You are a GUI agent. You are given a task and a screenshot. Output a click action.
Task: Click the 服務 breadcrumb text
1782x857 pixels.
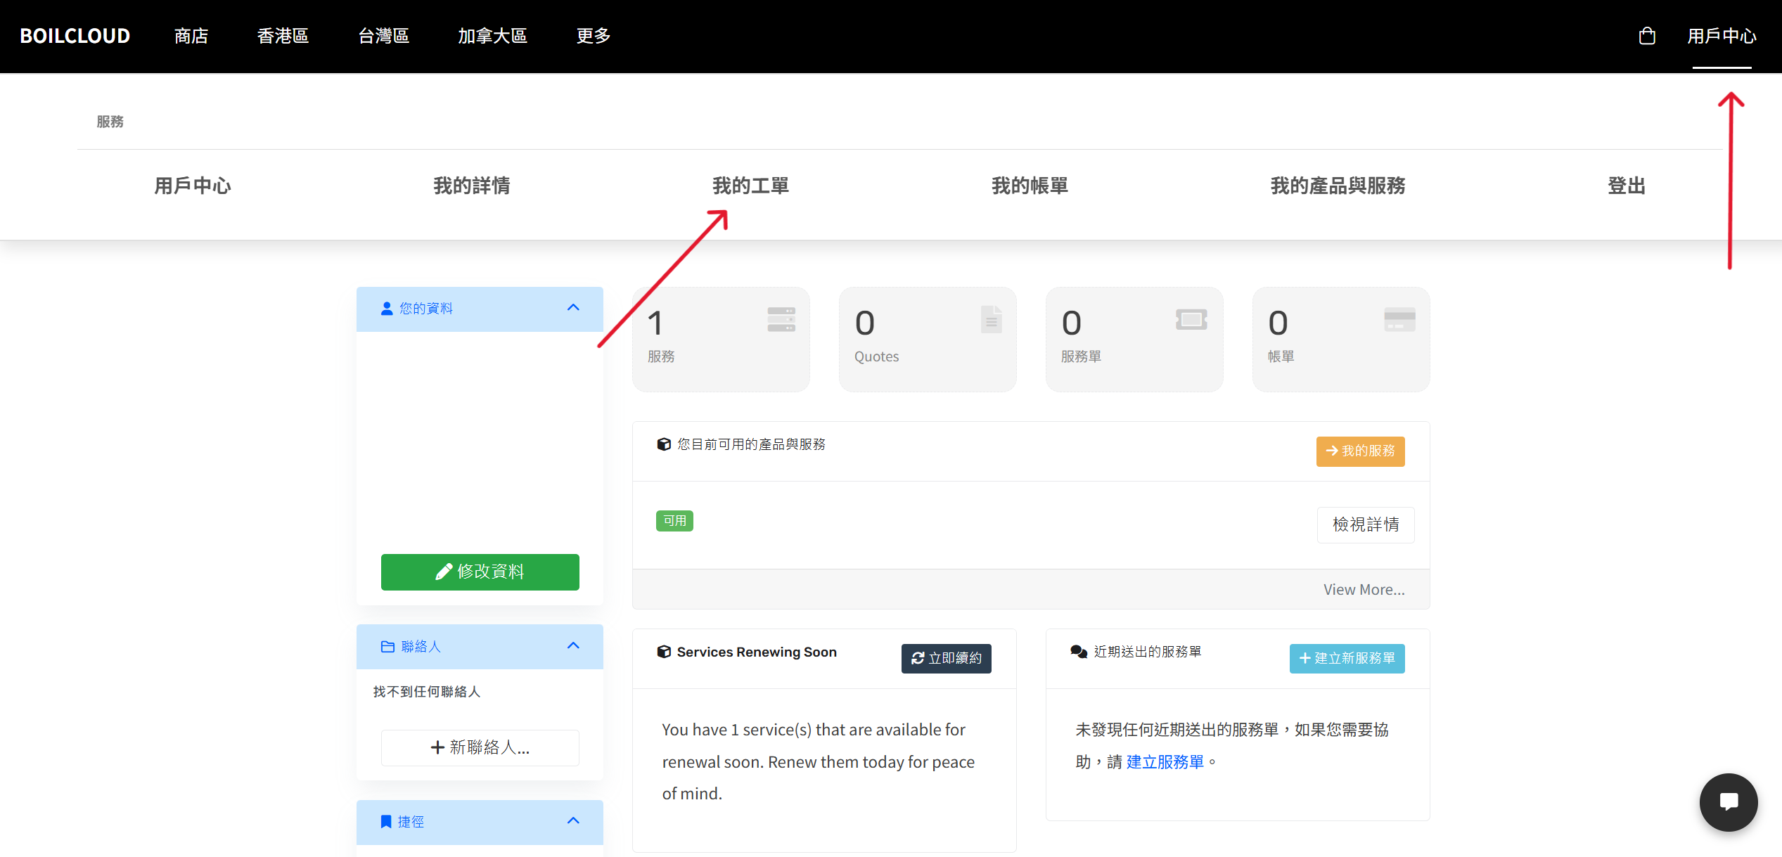[x=110, y=122]
